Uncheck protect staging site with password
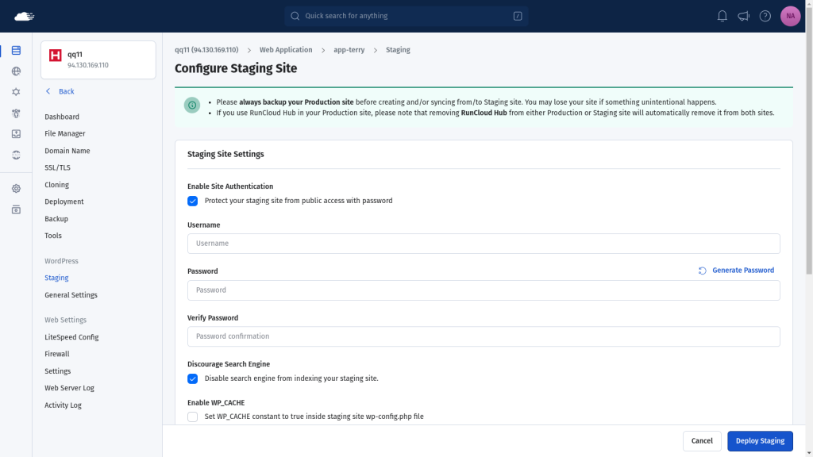Screen dimensions: 813x457 (193, 201)
